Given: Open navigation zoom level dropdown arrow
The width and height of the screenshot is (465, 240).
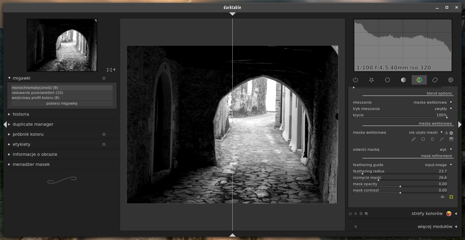Looking at the screenshot, I should tap(114, 70).
